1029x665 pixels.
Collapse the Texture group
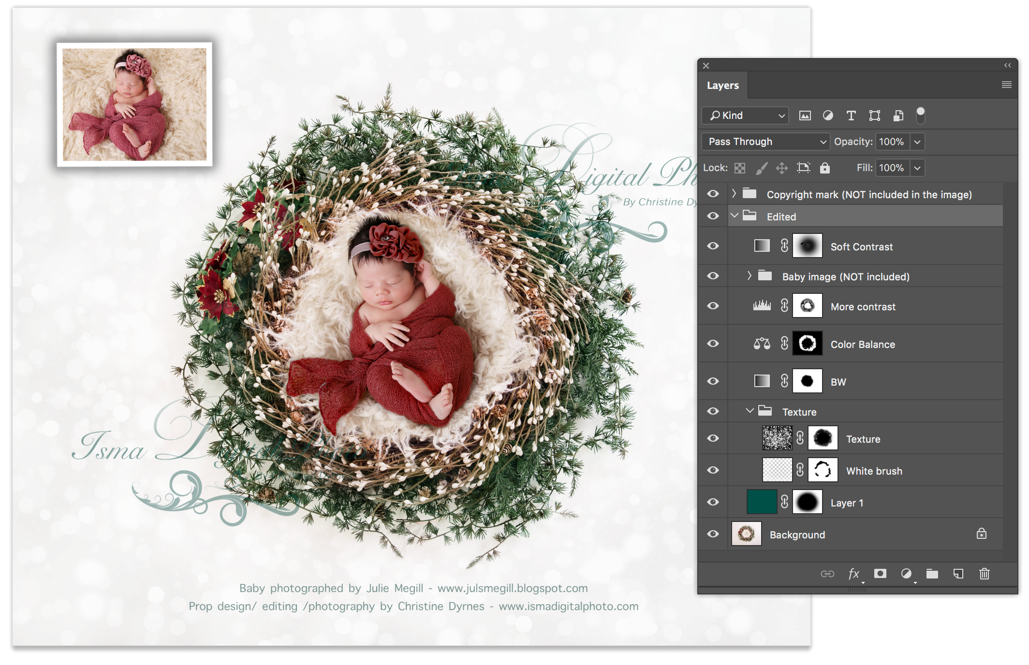(750, 411)
